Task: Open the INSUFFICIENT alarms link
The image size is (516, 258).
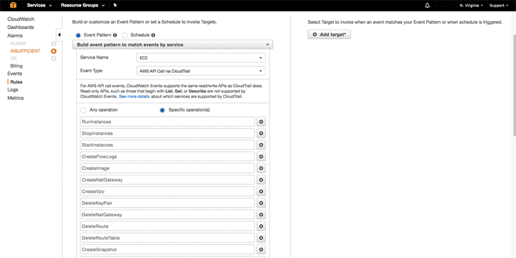Action: [25, 51]
